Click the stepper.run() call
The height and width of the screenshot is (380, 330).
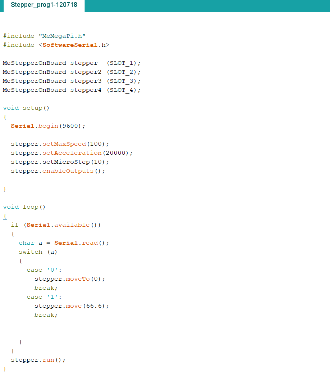click(38, 360)
